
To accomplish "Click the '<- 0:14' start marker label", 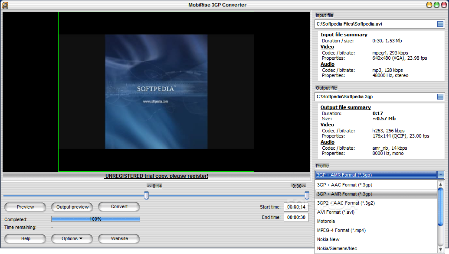I will (x=154, y=186).
